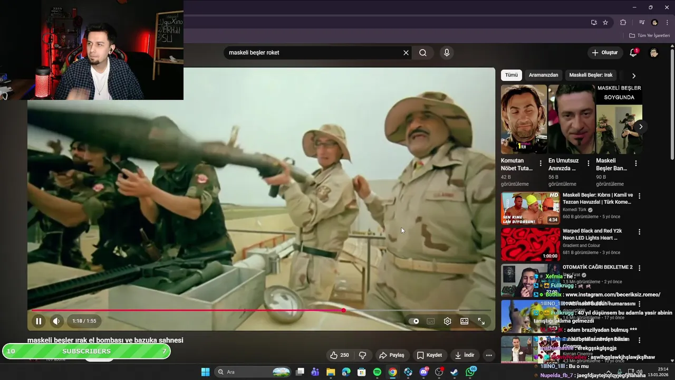Open Chrome extensions puzzle icon

pyautogui.click(x=623, y=23)
